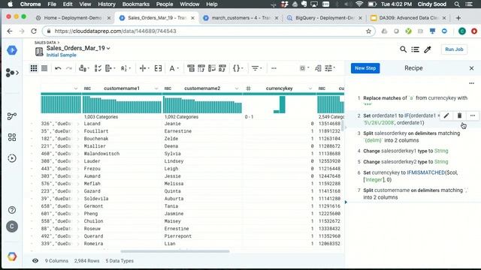Viewport: 481px width, 270px height.
Task: Switch to march_customers browser tab
Action: [240, 18]
